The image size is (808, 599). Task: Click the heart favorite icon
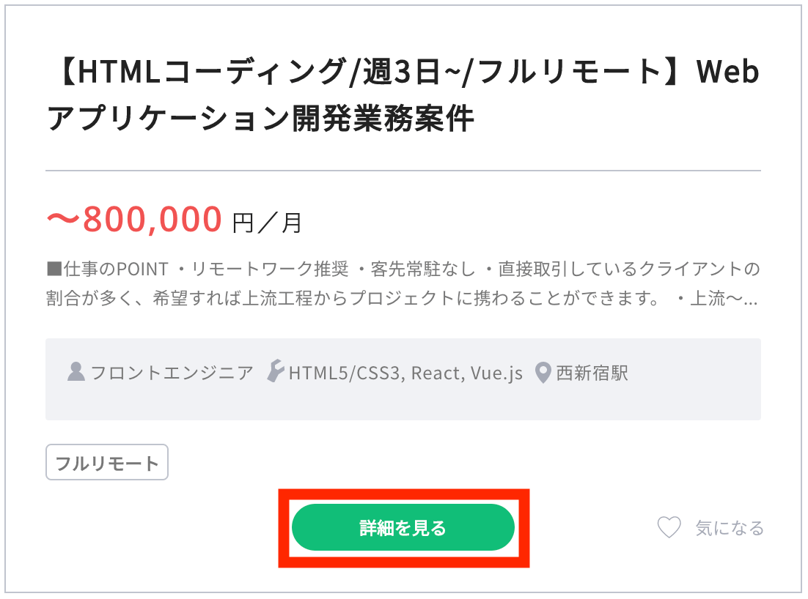point(669,527)
